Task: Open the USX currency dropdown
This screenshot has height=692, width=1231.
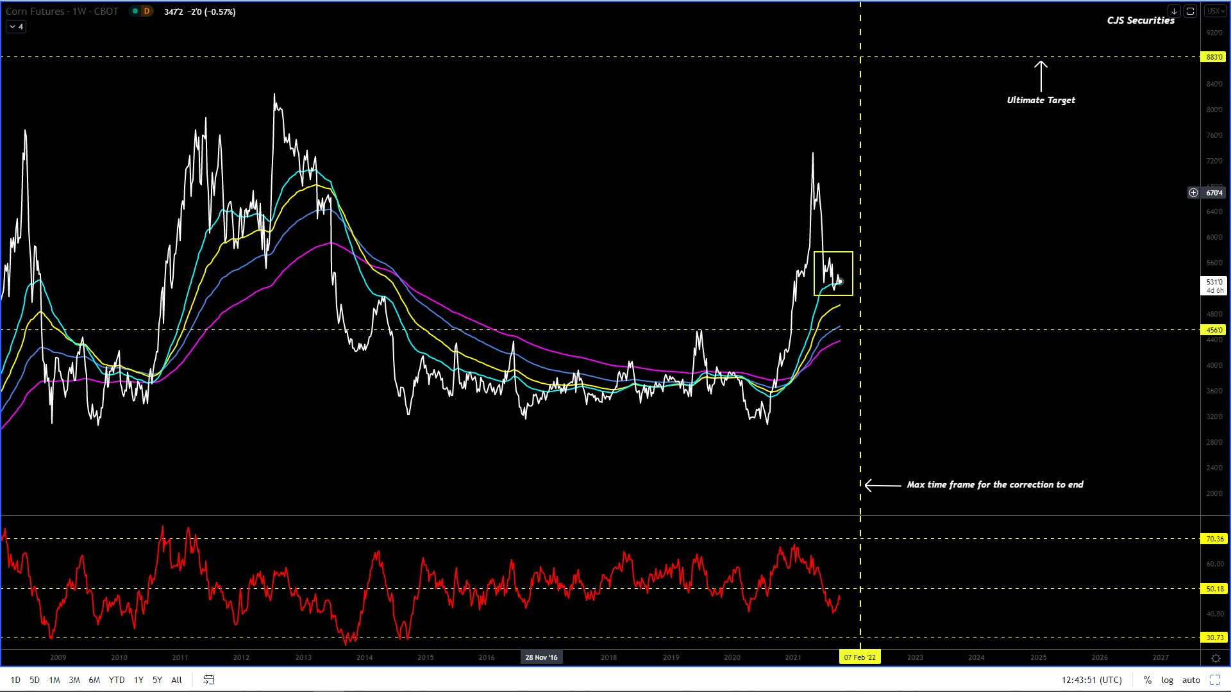Action: [x=1215, y=12]
